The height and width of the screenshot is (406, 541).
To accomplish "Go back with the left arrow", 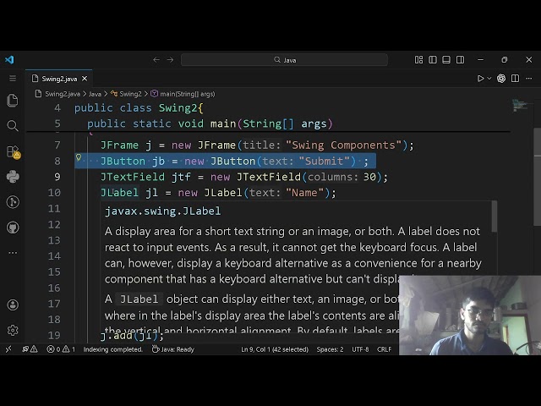I will point(156,60).
